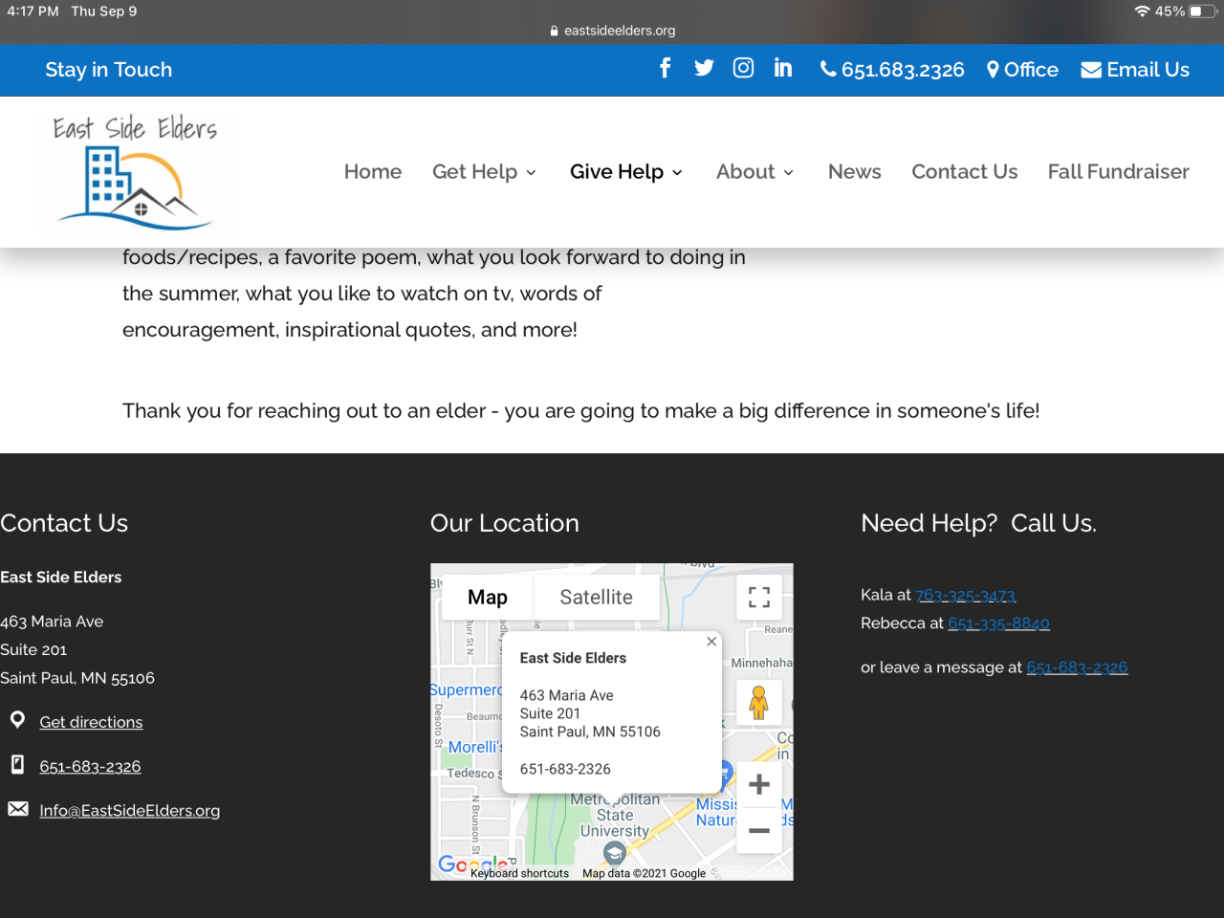The width and height of the screenshot is (1224, 918).
Task: Click the Morelli's label on the map
Action: tap(475, 747)
